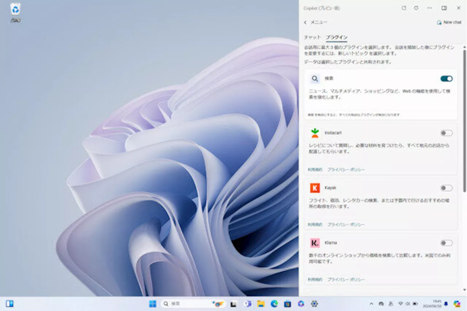
Task: Click the Kayak orange K logo
Action: point(315,188)
